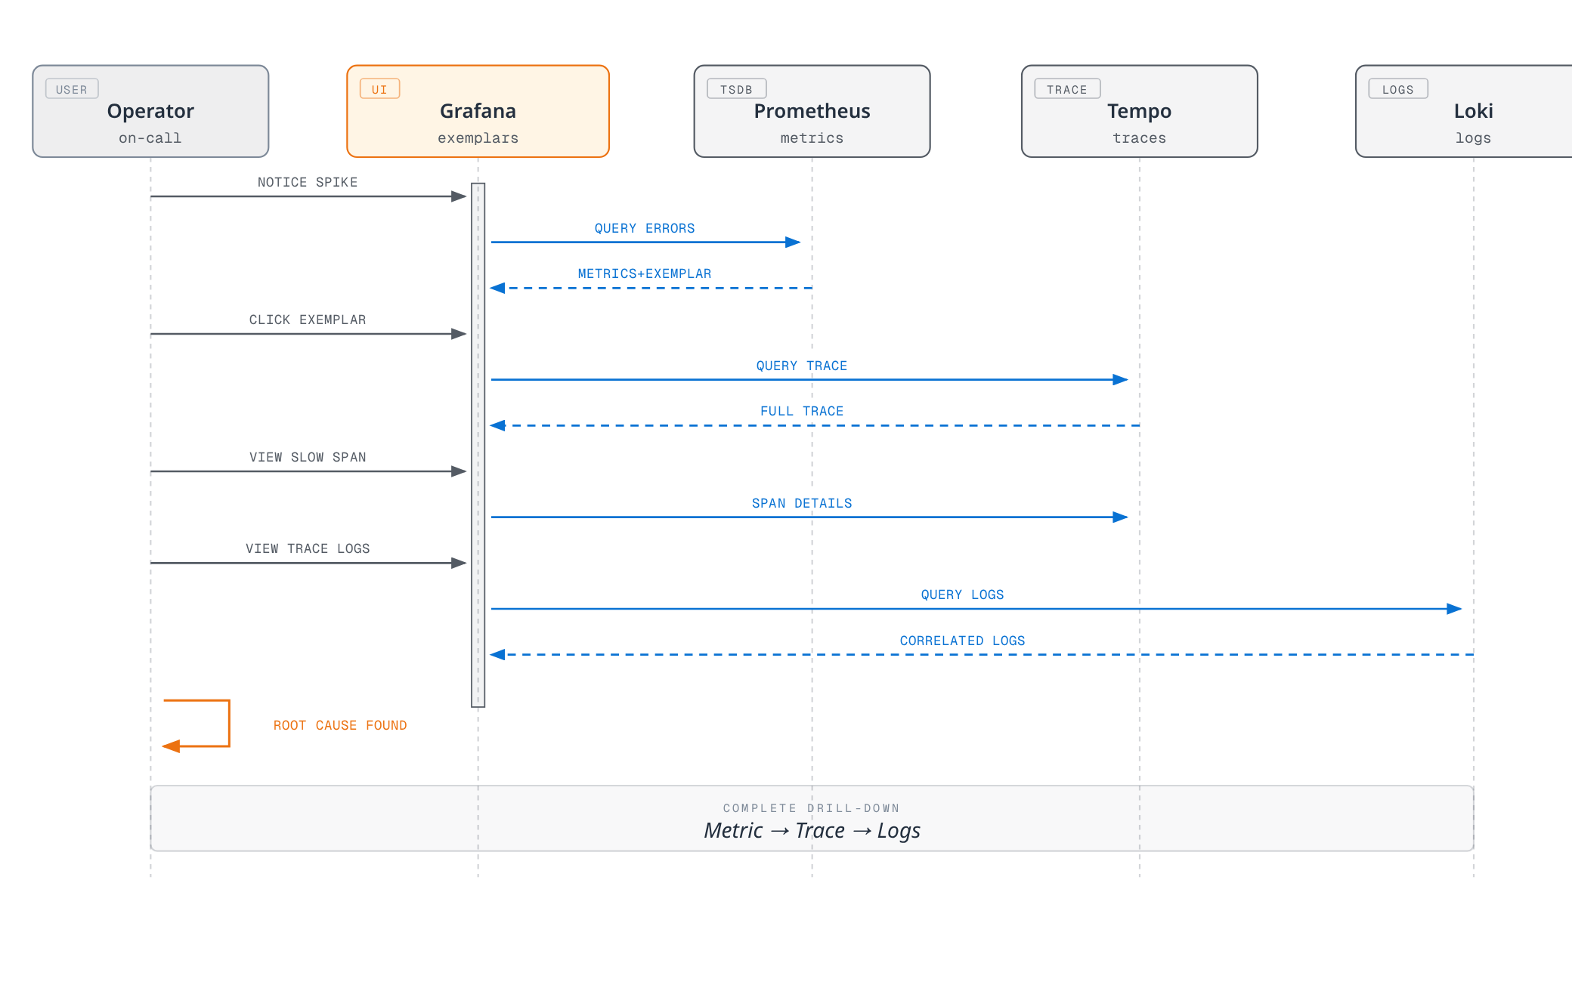Click the COMPLETE DRILL-DOWN heading
The height and width of the screenshot is (982, 1572).
pyautogui.click(x=812, y=808)
